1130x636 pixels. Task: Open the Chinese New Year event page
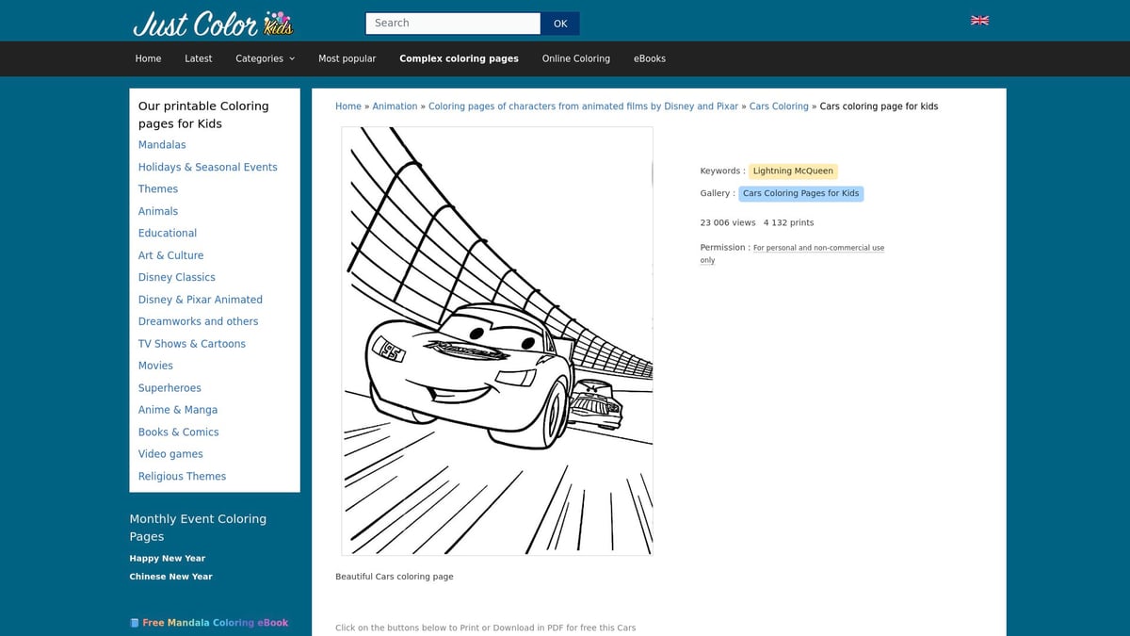click(170, 576)
